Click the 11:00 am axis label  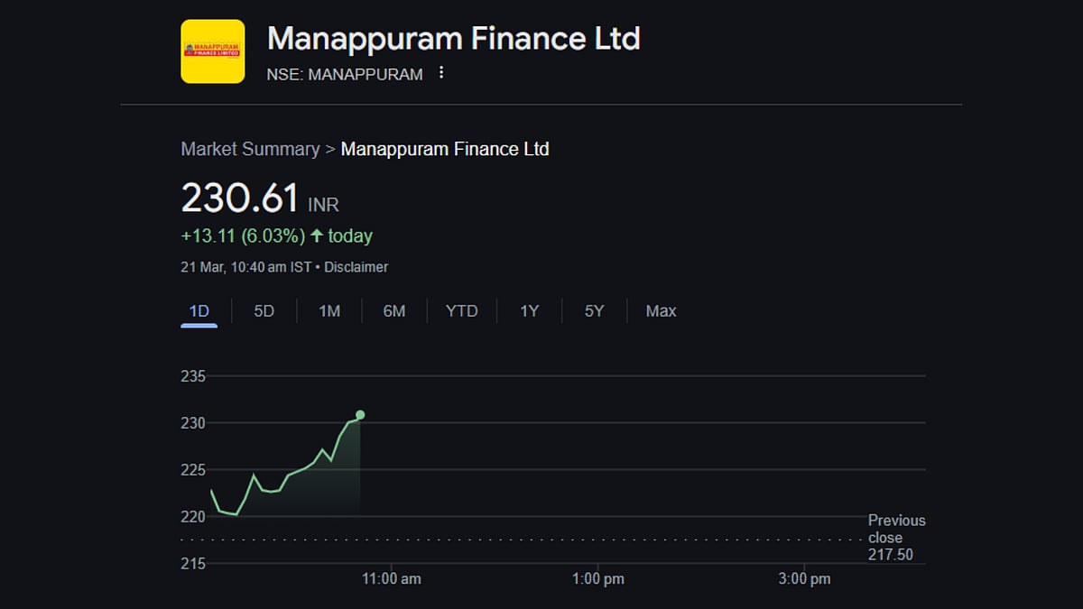pyautogui.click(x=392, y=579)
